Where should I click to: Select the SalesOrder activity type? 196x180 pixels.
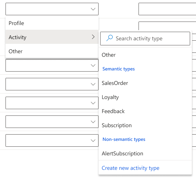coord(145,83)
